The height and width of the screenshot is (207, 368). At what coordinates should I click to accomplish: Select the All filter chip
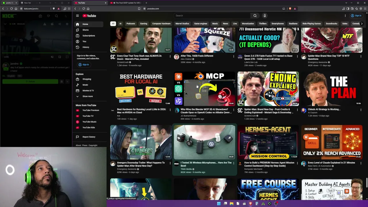(x=113, y=24)
